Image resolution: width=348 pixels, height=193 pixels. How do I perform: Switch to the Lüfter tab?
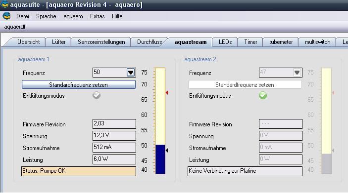coord(58,42)
